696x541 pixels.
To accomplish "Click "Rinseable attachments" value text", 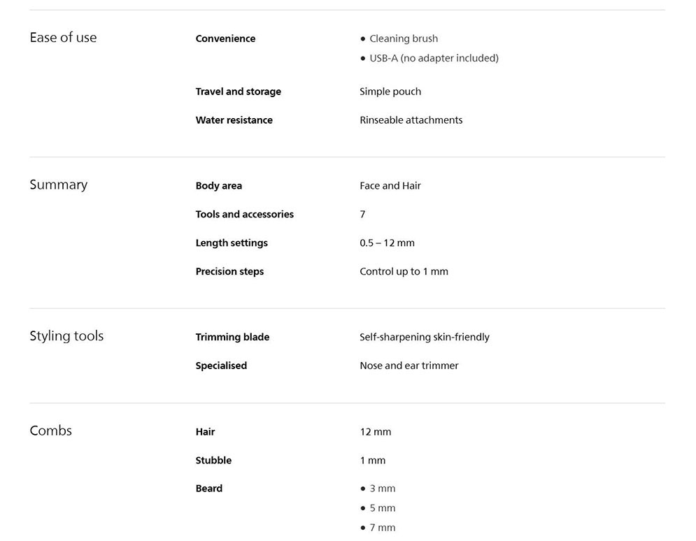I will tap(411, 120).
